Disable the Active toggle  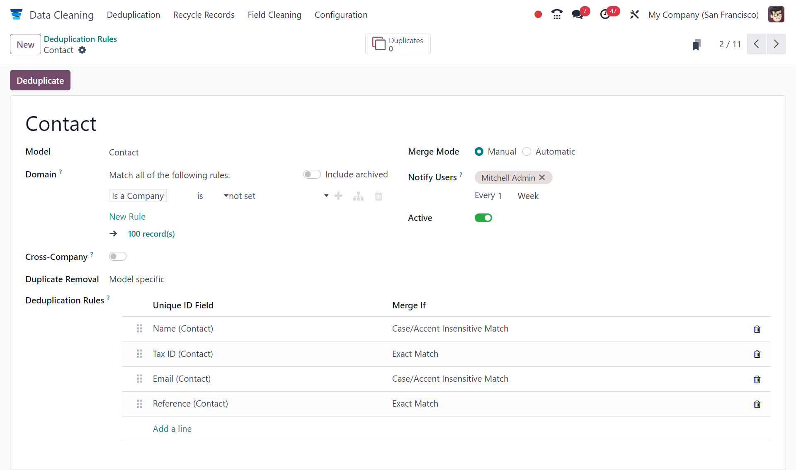tap(483, 218)
